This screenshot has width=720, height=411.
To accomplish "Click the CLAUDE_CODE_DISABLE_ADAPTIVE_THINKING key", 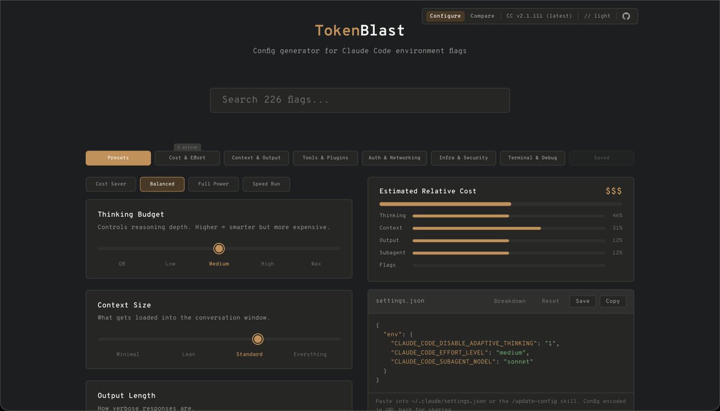I will (464, 343).
